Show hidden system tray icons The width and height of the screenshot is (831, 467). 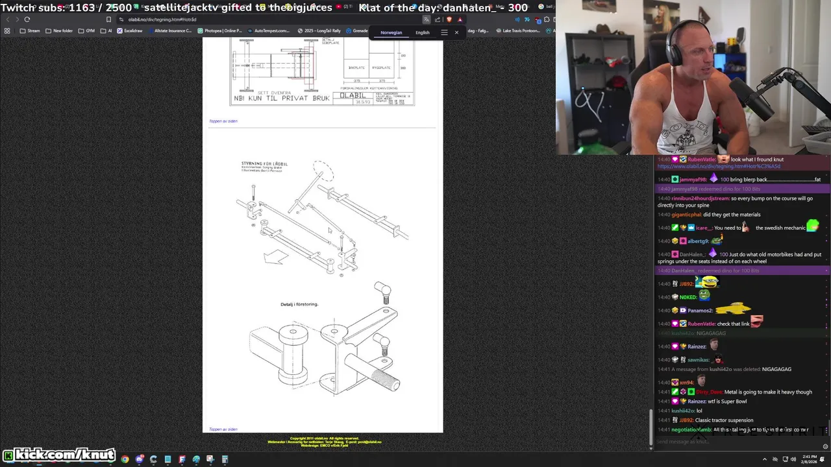pos(765,459)
